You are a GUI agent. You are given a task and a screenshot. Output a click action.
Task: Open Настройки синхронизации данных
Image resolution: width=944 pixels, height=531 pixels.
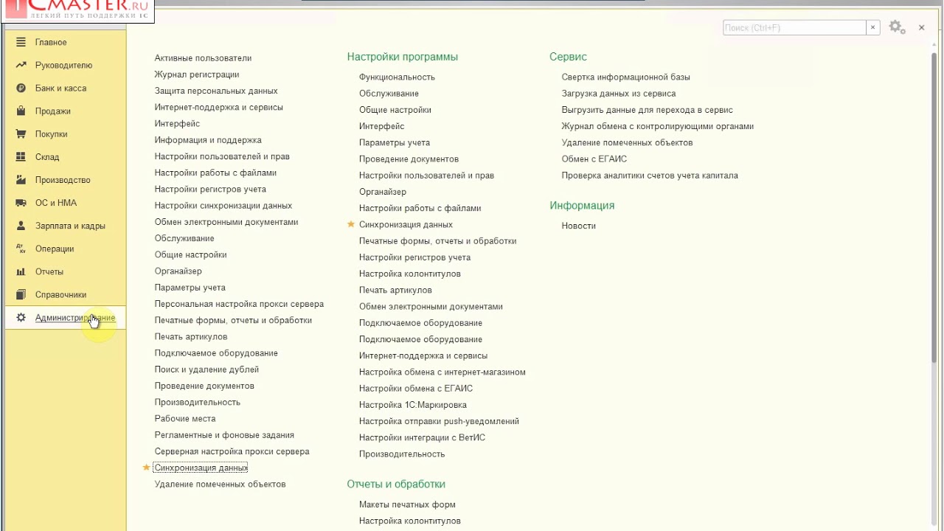(223, 205)
